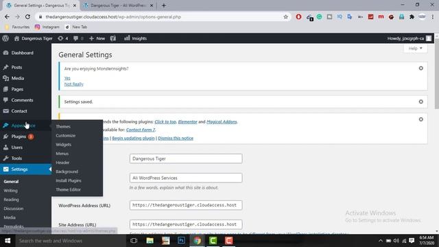Open Discussion settings submenu

(x=14, y=209)
